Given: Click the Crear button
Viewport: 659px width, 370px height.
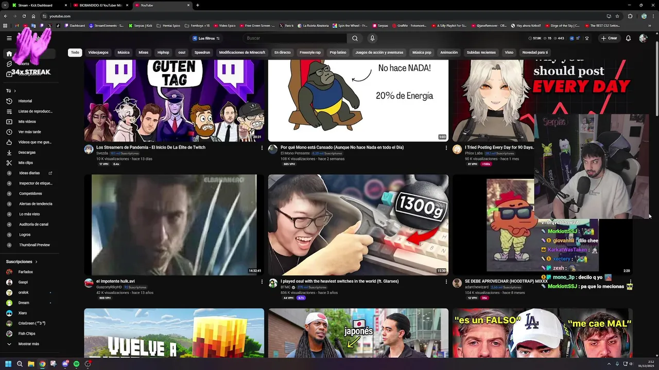Looking at the screenshot, I should pyautogui.click(x=609, y=38).
